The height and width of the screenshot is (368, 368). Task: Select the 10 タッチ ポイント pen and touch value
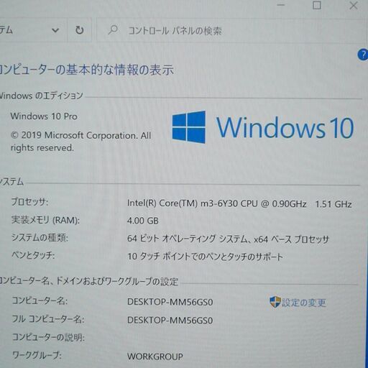click(205, 257)
